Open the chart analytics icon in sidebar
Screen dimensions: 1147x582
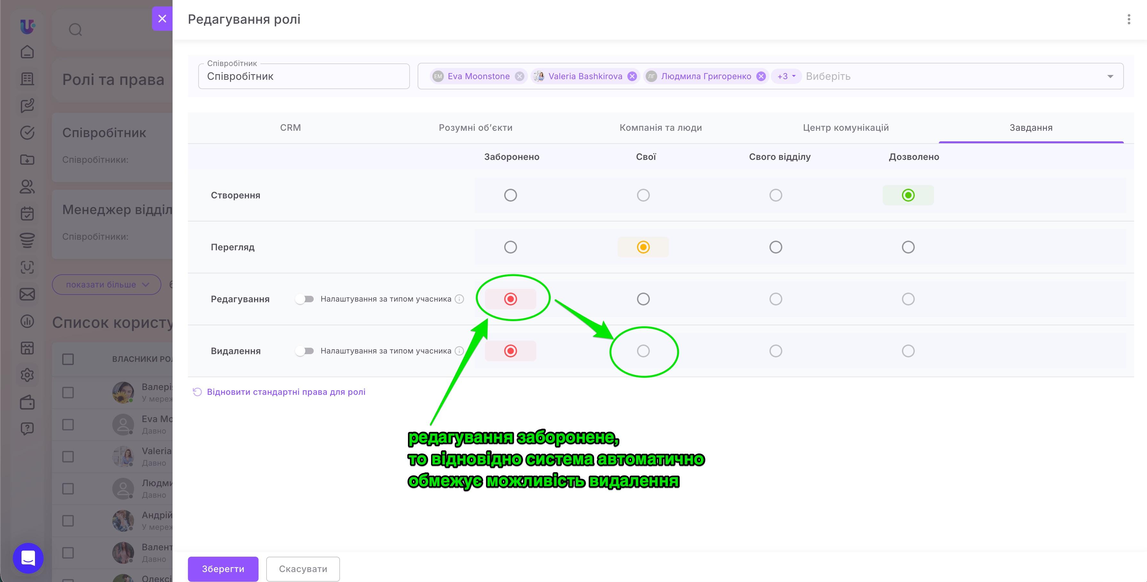point(27,321)
